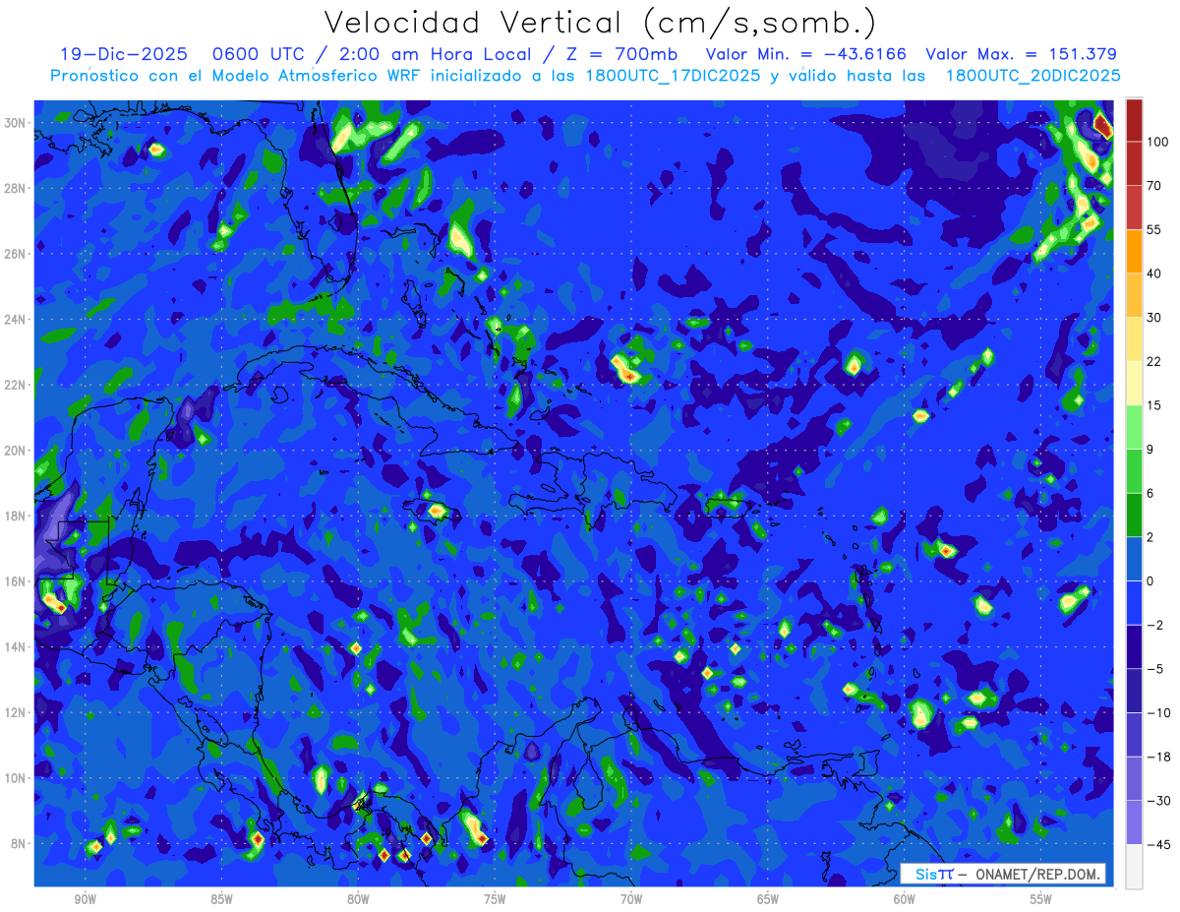The width and height of the screenshot is (1180, 912).
Task: Click the "26N" latitude label
Action: [17, 254]
